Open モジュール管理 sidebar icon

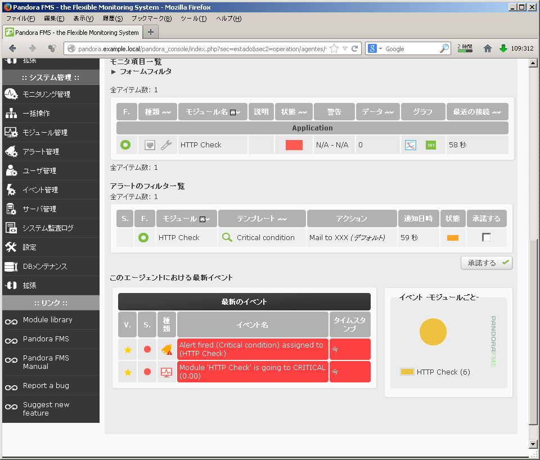[x=11, y=132]
